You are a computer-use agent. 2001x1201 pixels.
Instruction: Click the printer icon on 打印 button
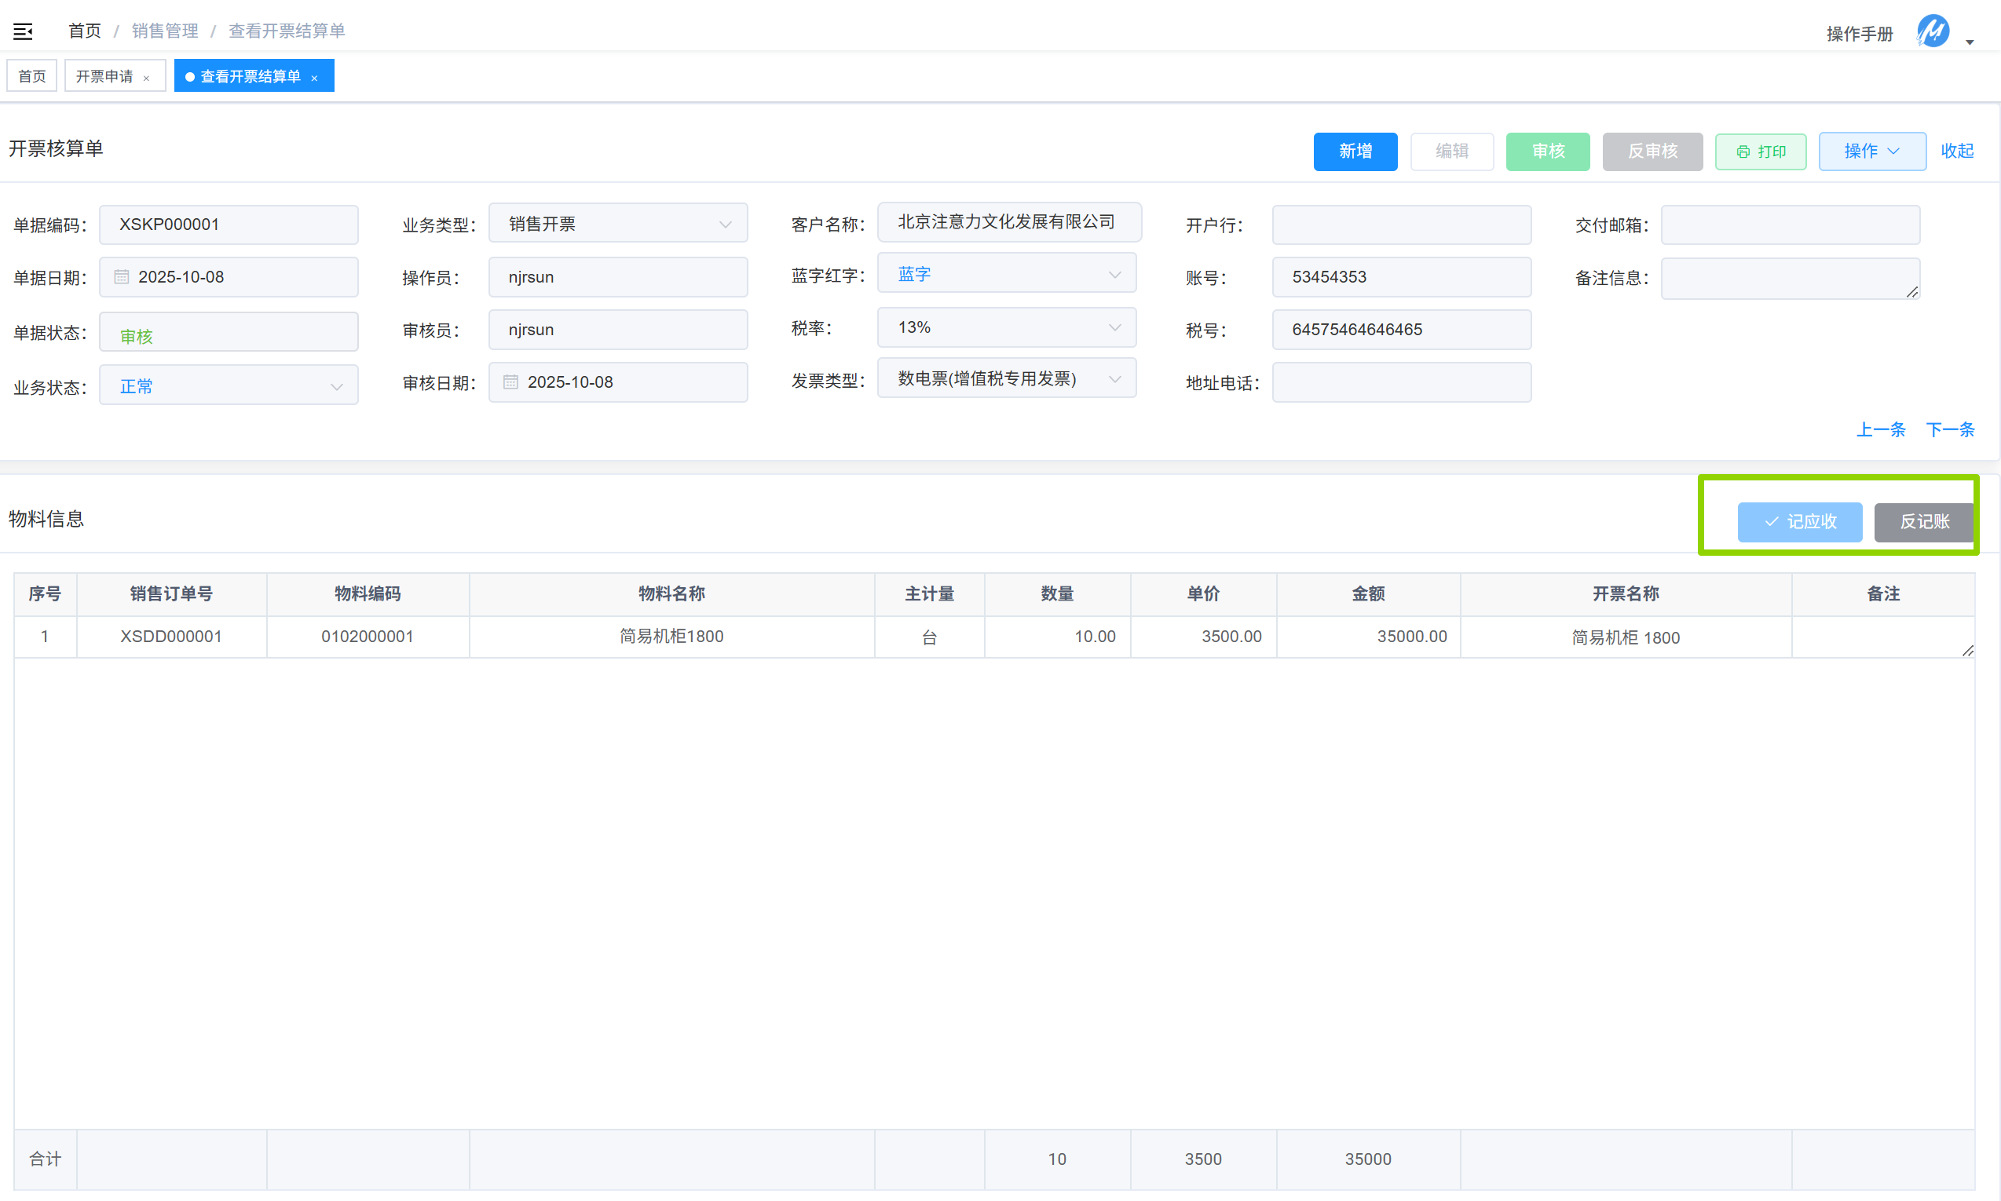(1744, 151)
